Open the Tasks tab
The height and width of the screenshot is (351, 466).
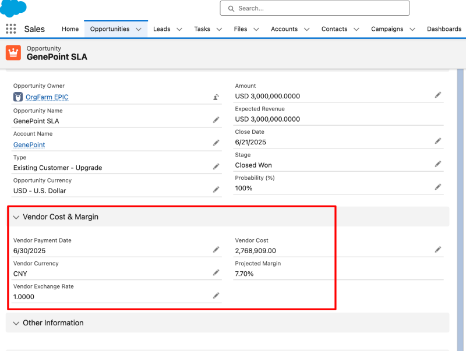(202, 29)
